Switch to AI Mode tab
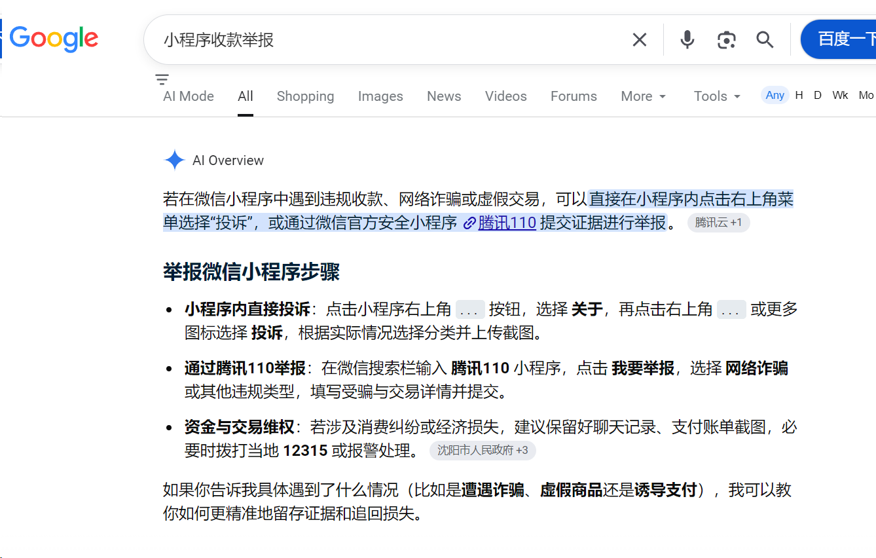Viewport: 876px width, 558px height. (189, 96)
